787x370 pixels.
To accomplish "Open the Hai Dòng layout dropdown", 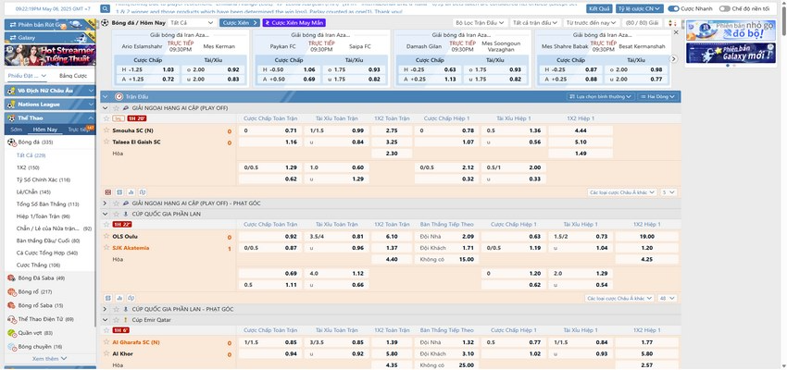I will coord(658,96).
